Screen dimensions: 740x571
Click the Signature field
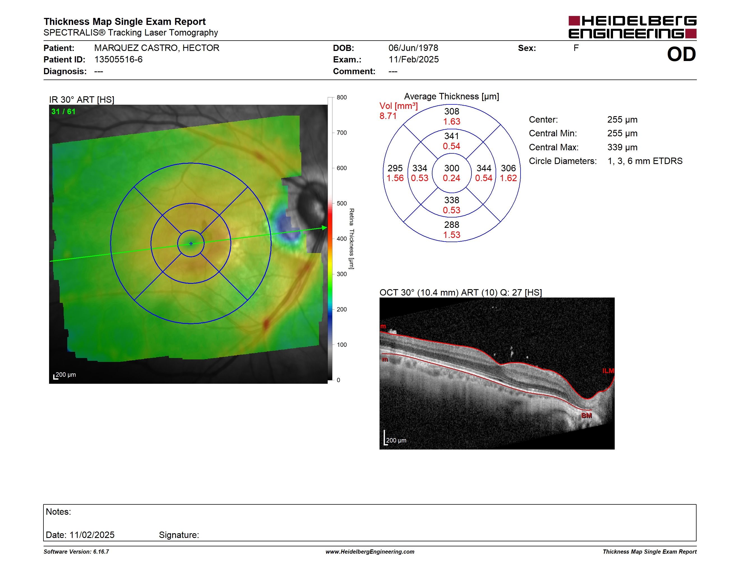pyautogui.click(x=179, y=535)
